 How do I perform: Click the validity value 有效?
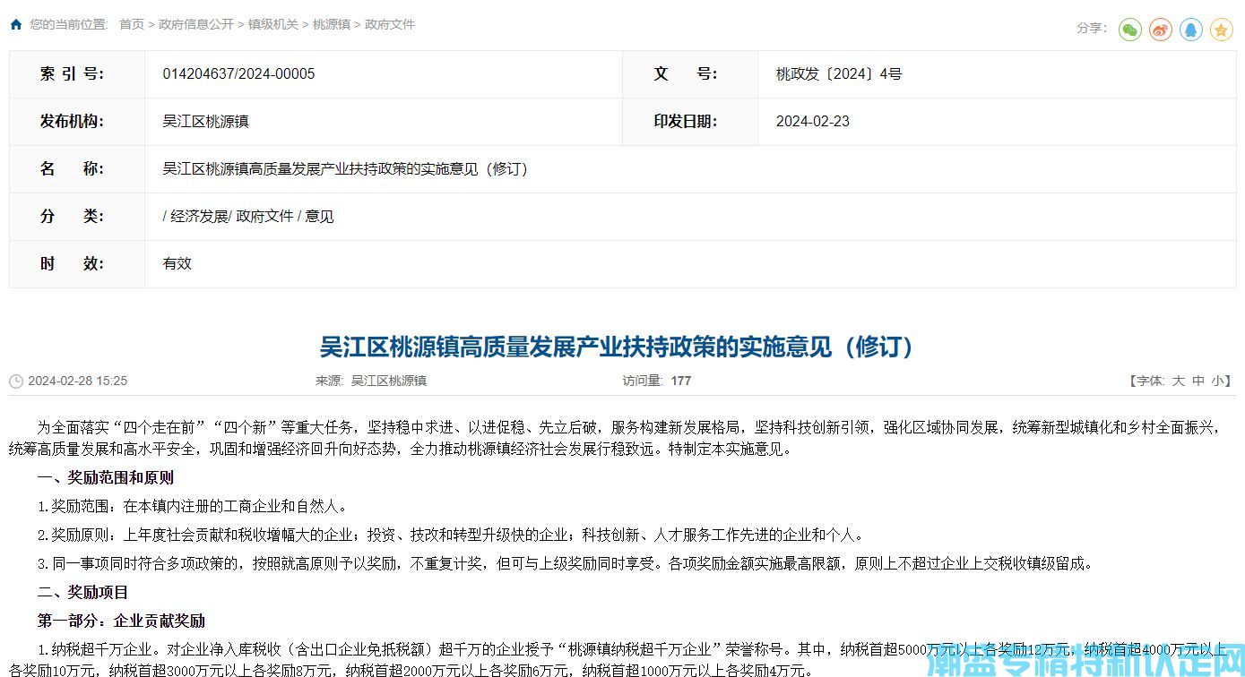tap(177, 264)
